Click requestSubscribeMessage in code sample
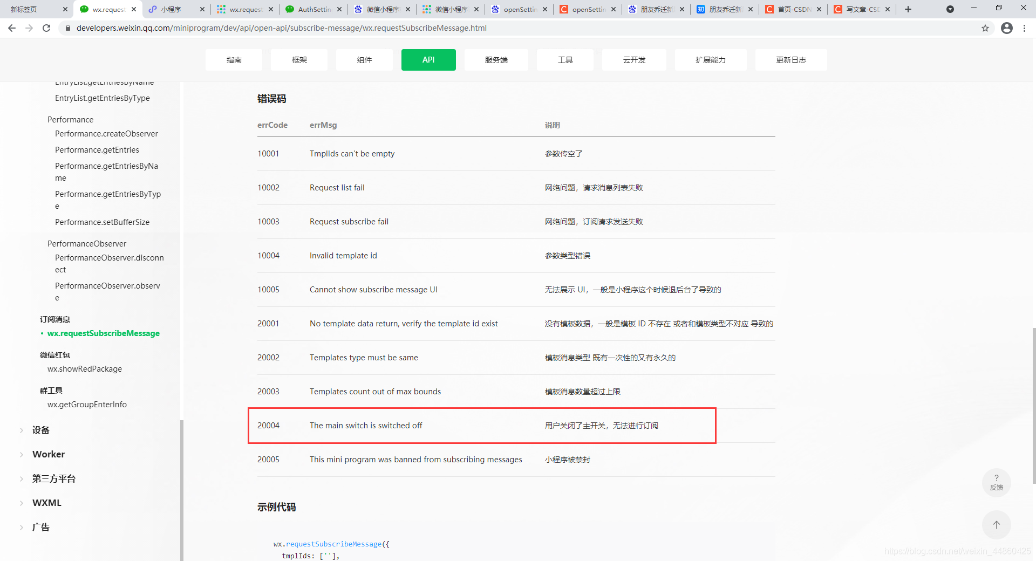The image size is (1036, 561). pyautogui.click(x=333, y=544)
